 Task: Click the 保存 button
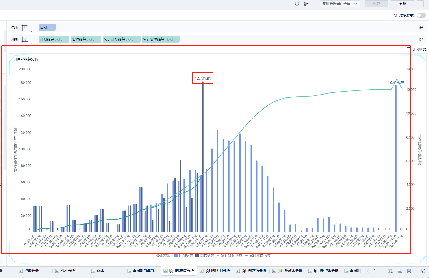(x=377, y=4)
